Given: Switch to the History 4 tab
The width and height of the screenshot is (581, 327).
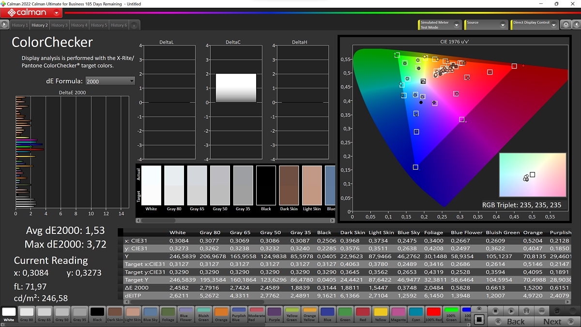Looking at the screenshot, I should tap(78, 25).
